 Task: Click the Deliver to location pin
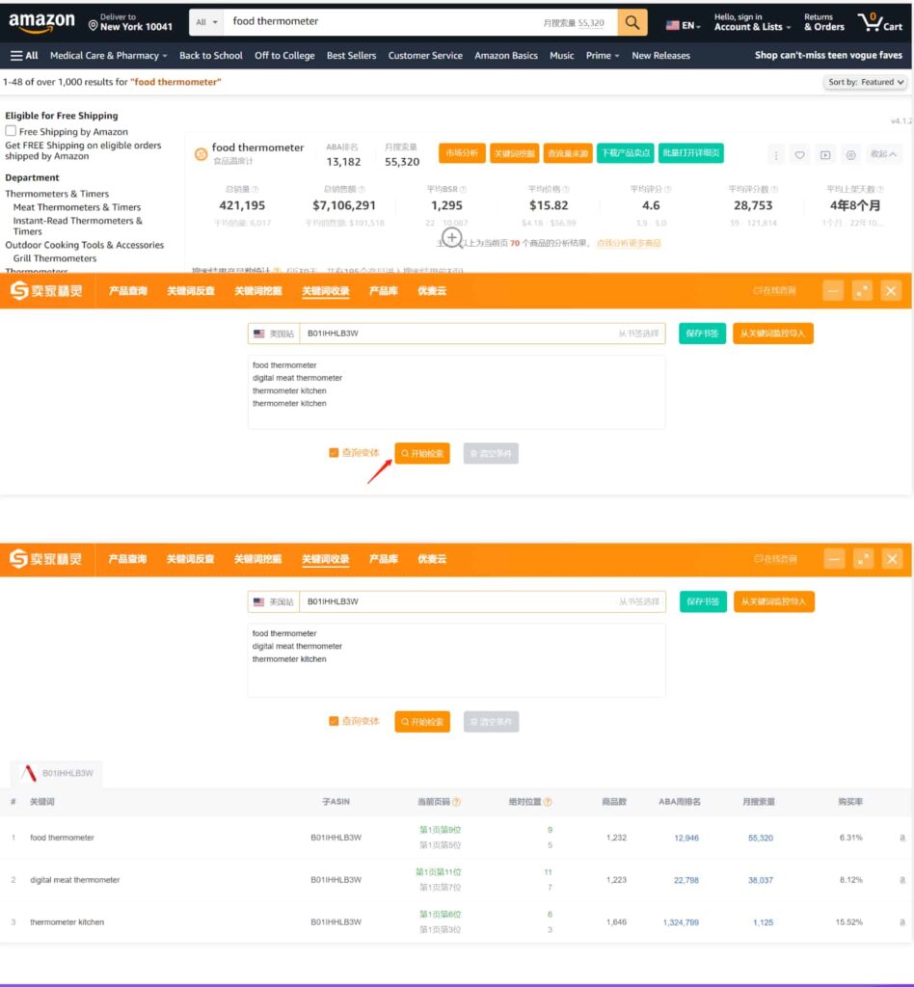[94, 25]
